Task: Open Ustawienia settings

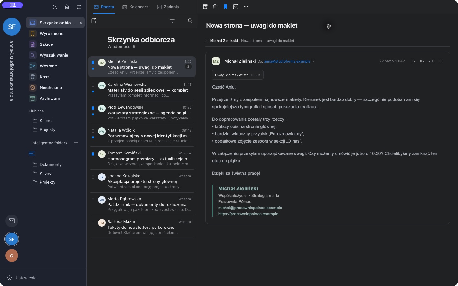Action: pyautogui.click(x=22, y=278)
